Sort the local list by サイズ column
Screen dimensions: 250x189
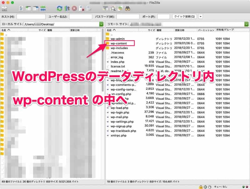(x=37, y=30)
